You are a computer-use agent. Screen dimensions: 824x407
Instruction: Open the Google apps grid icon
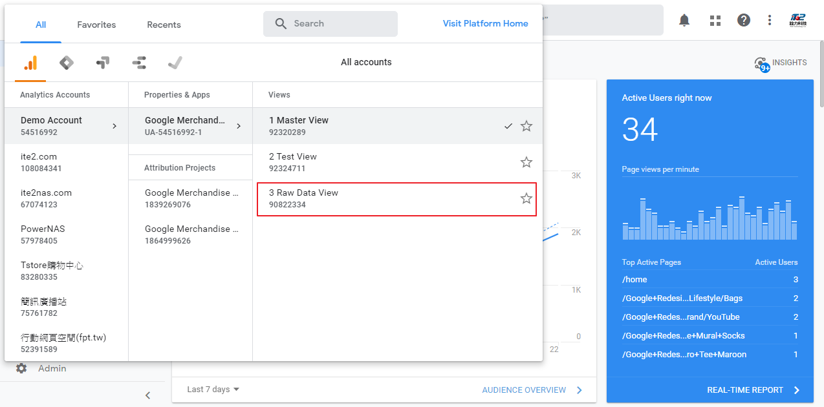(715, 20)
